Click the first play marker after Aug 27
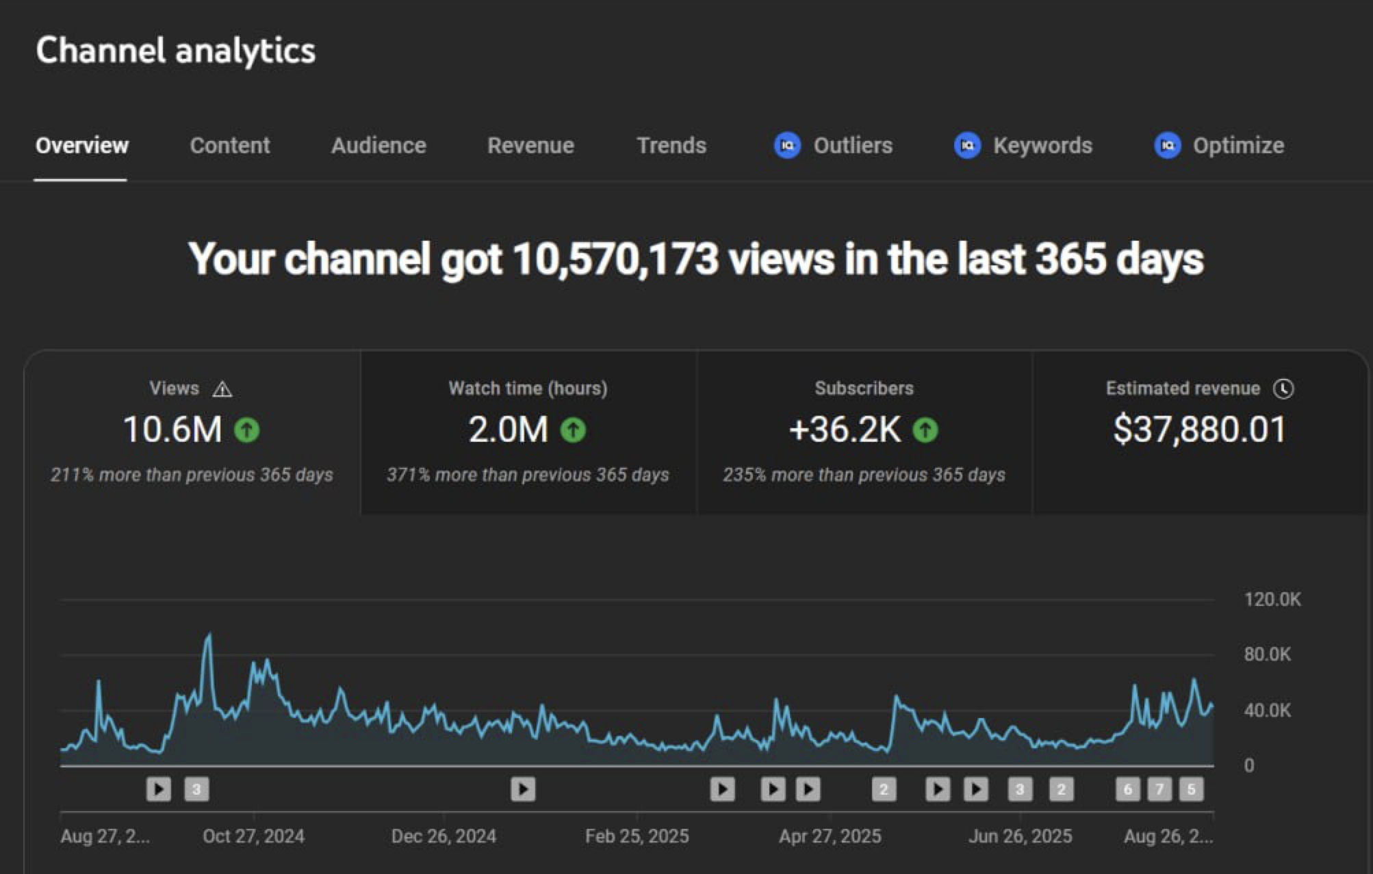This screenshot has height=874, width=1373. (x=158, y=789)
